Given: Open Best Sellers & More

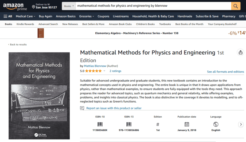Looking at the screenshot, I should (x=93, y=24).
